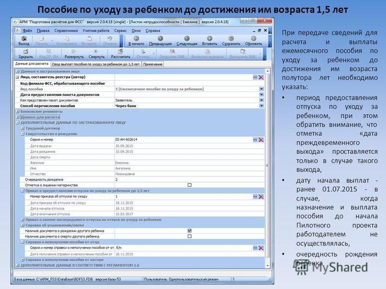Save record using Сохранить icon
386x289 pixels.
coord(231,40)
